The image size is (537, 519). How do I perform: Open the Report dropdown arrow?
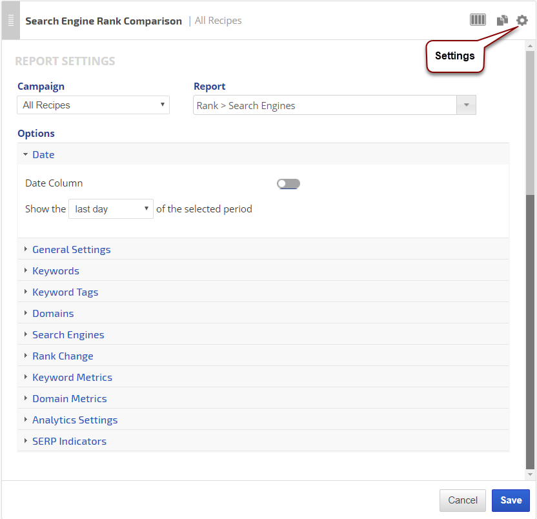pyautogui.click(x=466, y=105)
